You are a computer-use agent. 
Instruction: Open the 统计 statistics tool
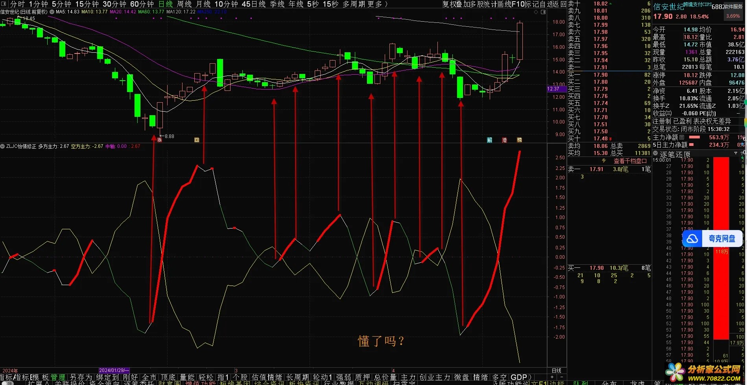click(x=491, y=4)
